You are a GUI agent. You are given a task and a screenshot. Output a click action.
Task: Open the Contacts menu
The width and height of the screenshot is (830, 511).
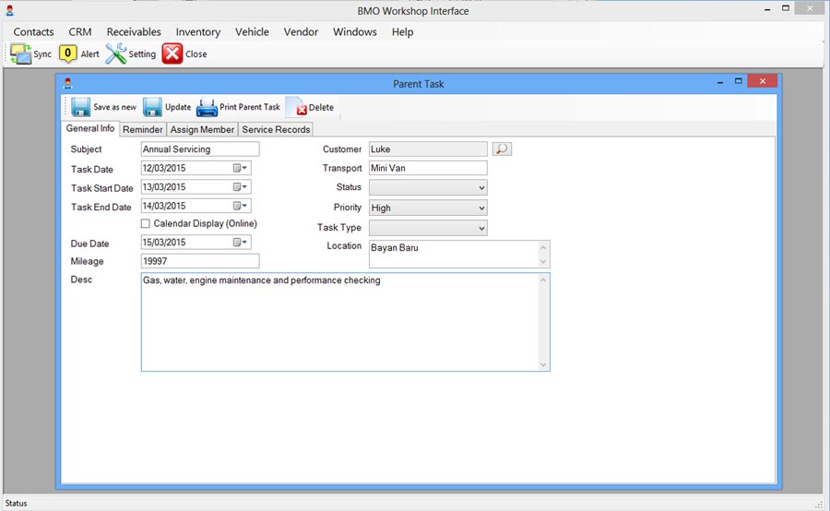point(33,31)
